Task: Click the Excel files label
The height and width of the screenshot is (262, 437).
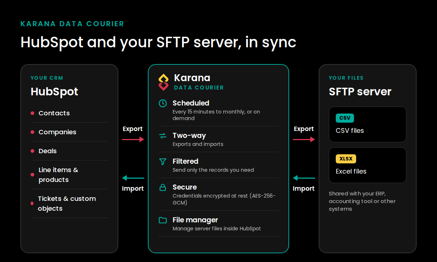Action: (351, 171)
